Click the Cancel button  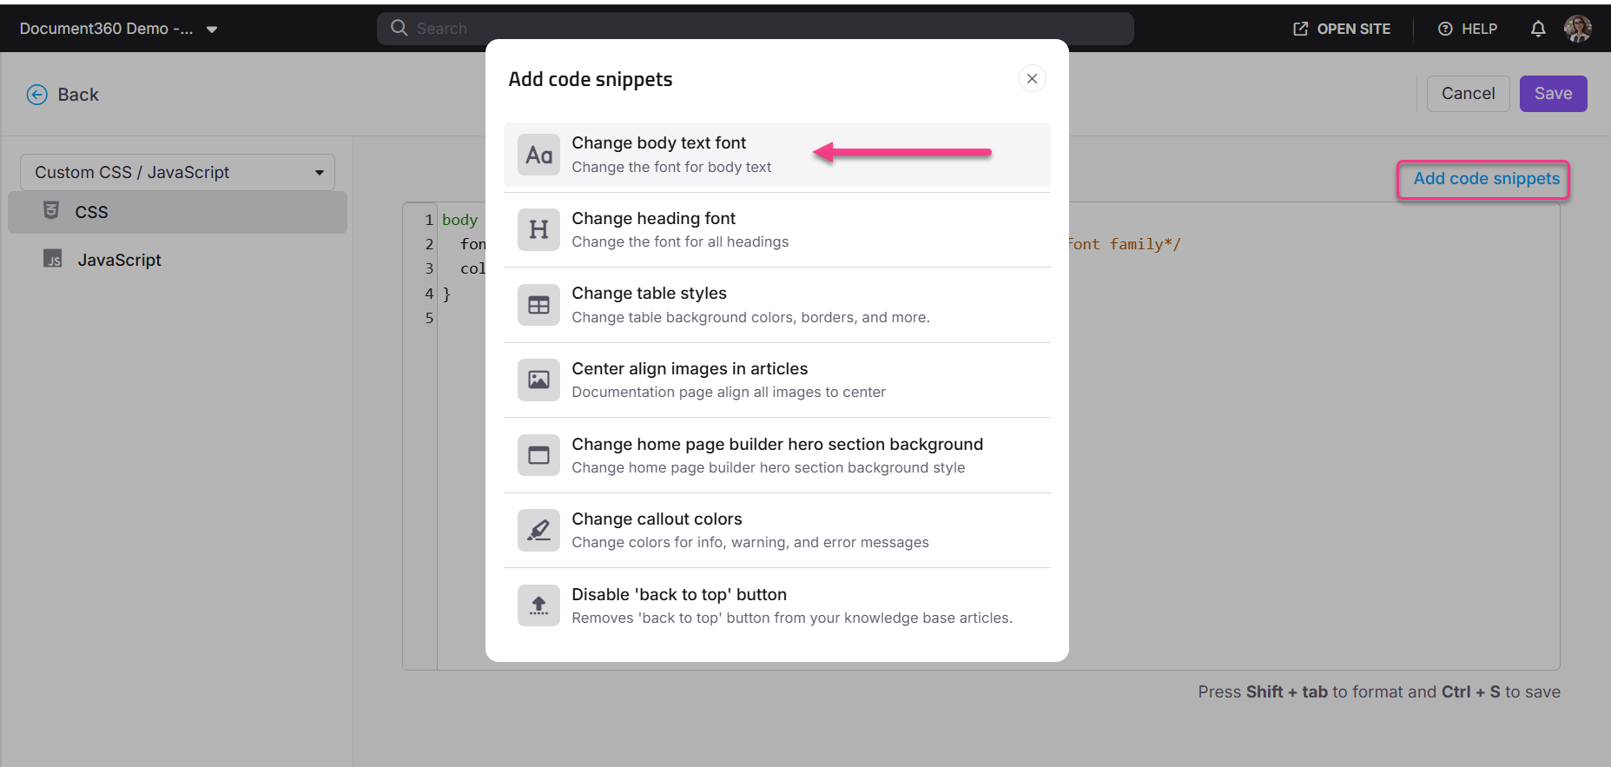click(1468, 94)
